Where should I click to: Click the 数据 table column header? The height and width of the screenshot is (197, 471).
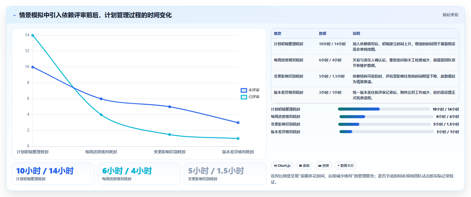[x=323, y=33]
